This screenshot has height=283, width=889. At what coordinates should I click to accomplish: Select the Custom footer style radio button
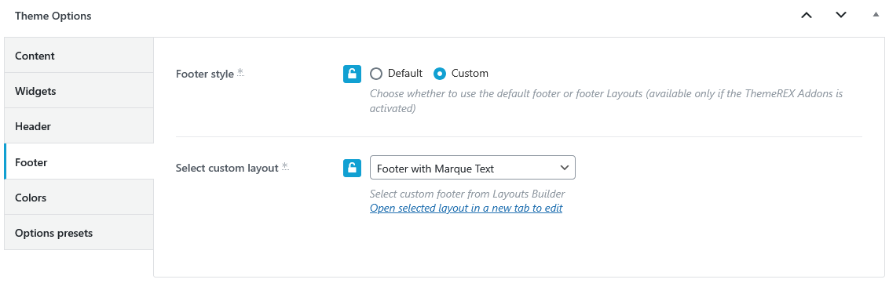coord(440,74)
